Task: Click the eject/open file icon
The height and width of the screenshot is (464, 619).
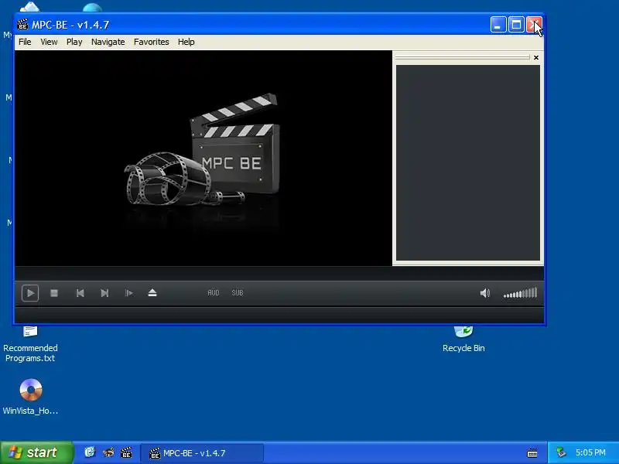Action: point(152,293)
